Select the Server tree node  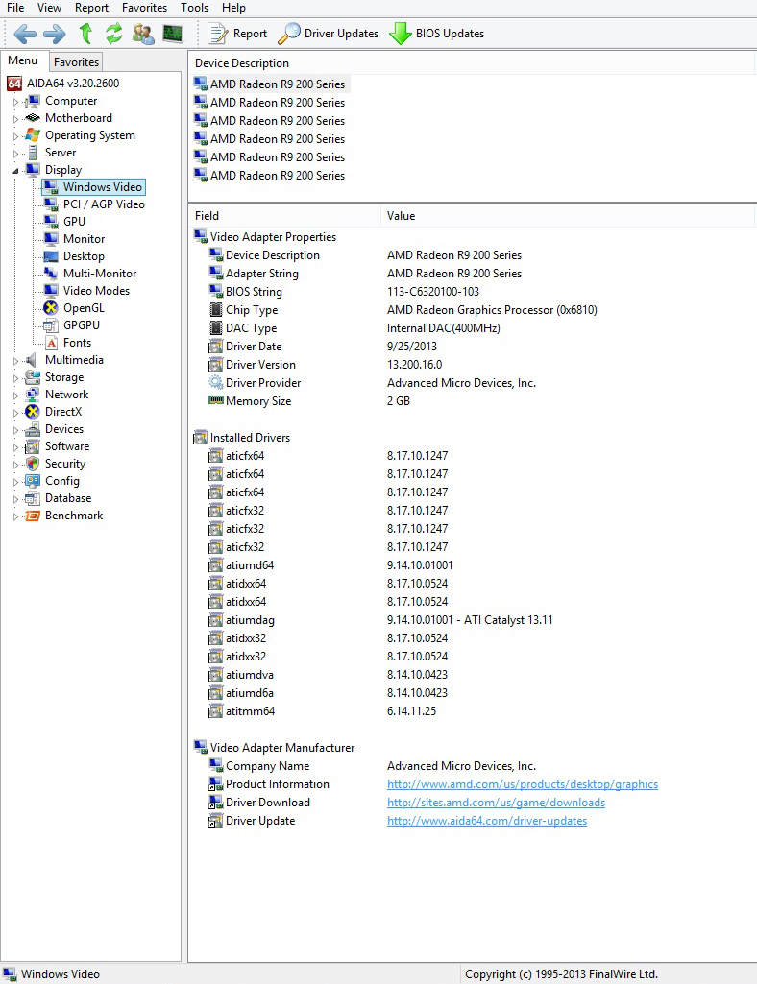(x=61, y=153)
